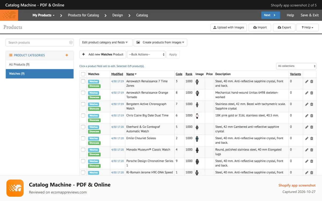Open Help in the top navigation bar
Image resolution: width=322 pixels, height=201 pixels.
[290, 15]
